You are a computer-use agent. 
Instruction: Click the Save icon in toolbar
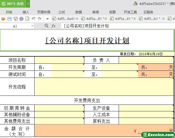(9, 19)
